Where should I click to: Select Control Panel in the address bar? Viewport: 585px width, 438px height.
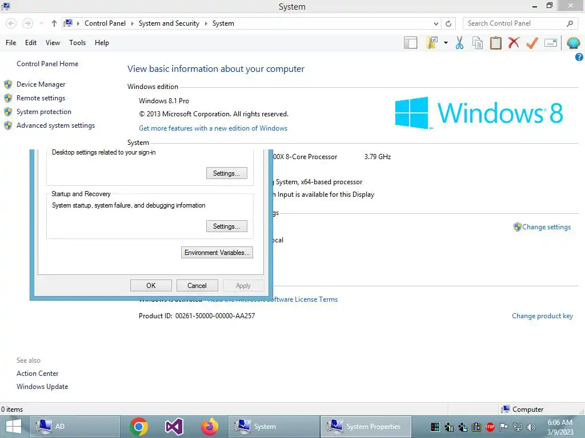click(x=105, y=23)
